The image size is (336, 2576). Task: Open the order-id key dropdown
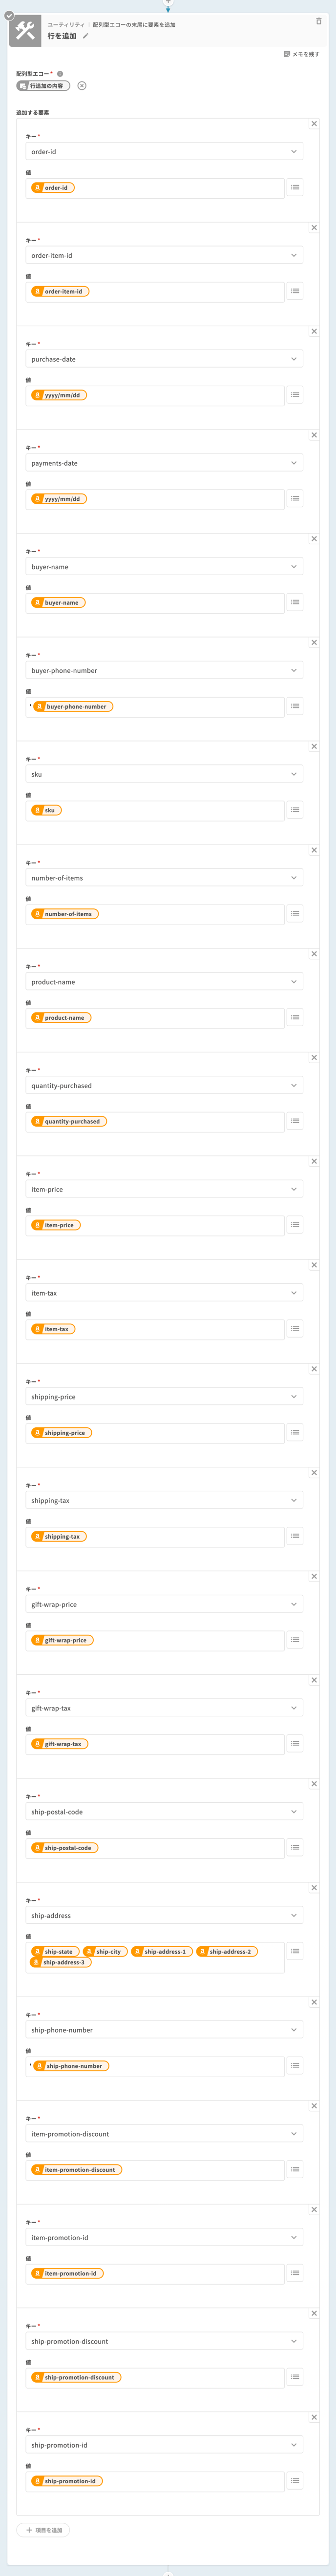(x=164, y=152)
